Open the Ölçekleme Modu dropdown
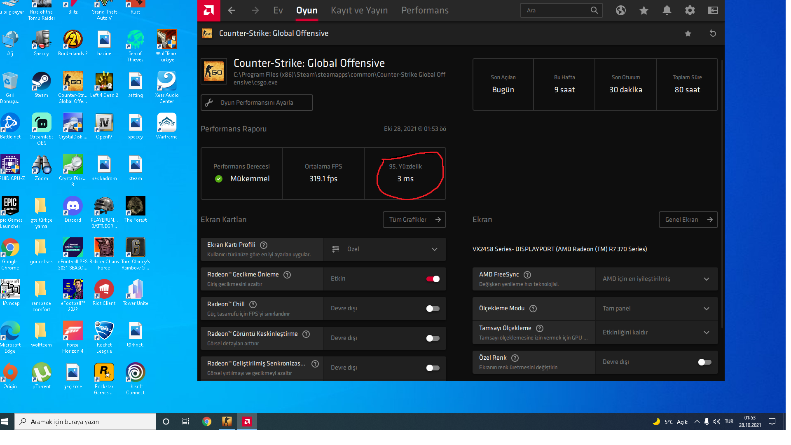 [x=706, y=309]
